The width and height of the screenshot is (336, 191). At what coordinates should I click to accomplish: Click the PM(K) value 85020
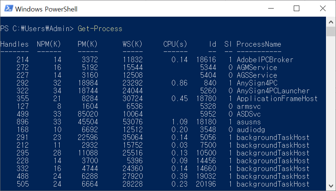tap(88, 114)
